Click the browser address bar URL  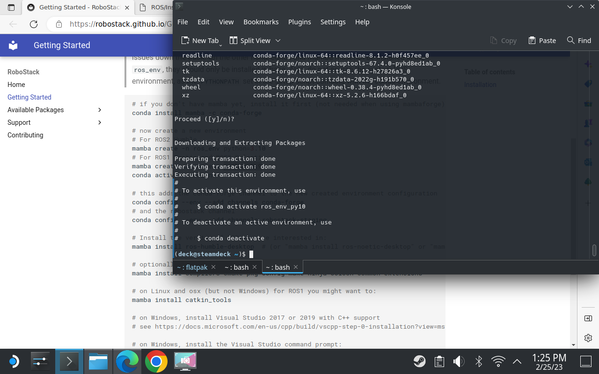121,24
